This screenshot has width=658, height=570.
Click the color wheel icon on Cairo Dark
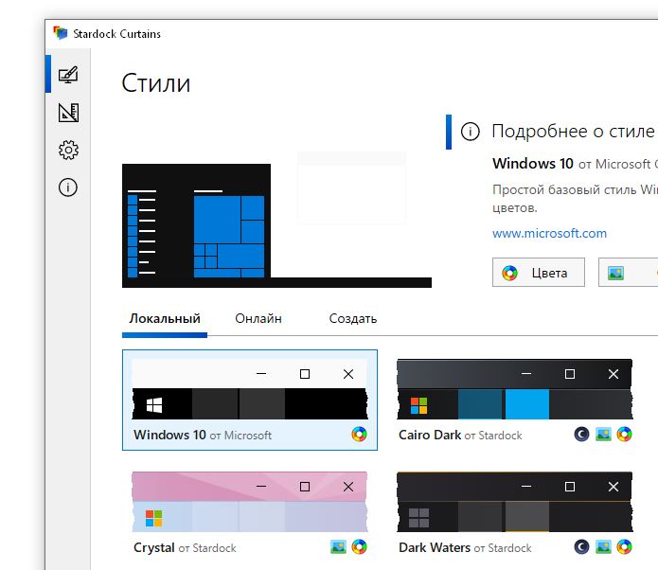coord(624,434)
